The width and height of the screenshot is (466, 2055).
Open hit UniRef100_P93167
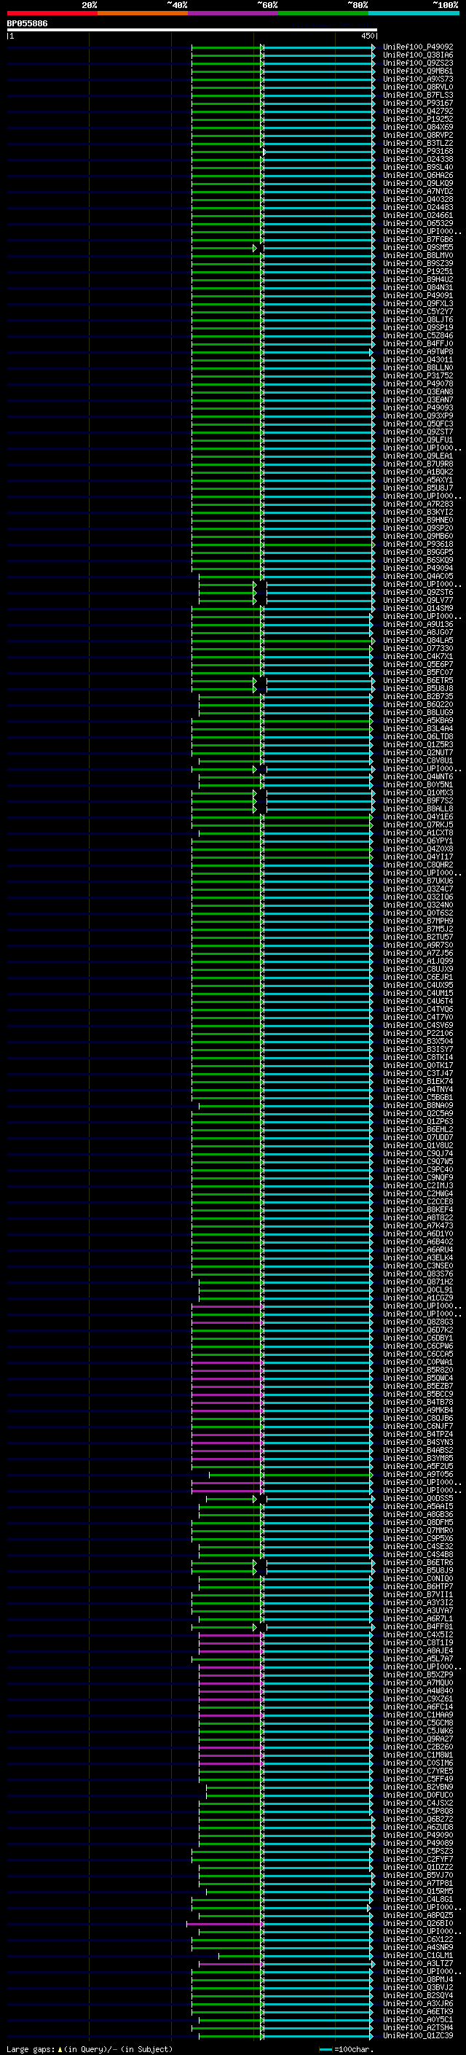pyautogui.click(x=418, y=103)
